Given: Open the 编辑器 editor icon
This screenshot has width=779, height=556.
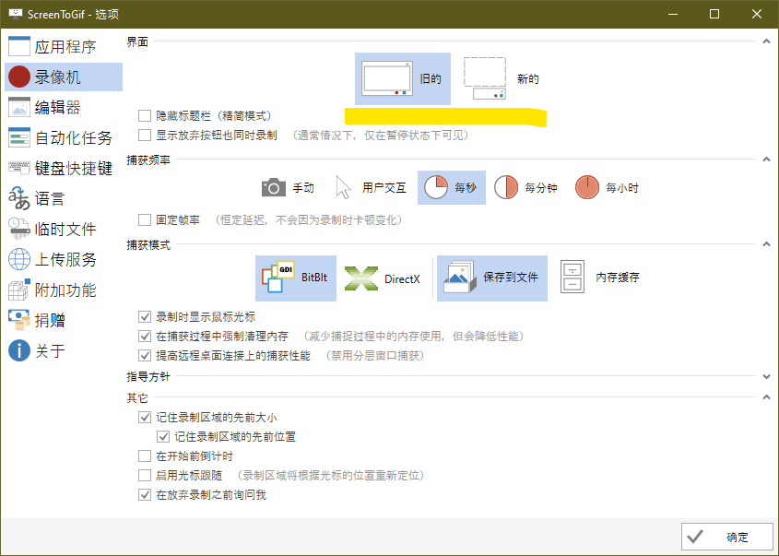Looking at the screenshot, I should pyautogui.click(x=18, y=107).
